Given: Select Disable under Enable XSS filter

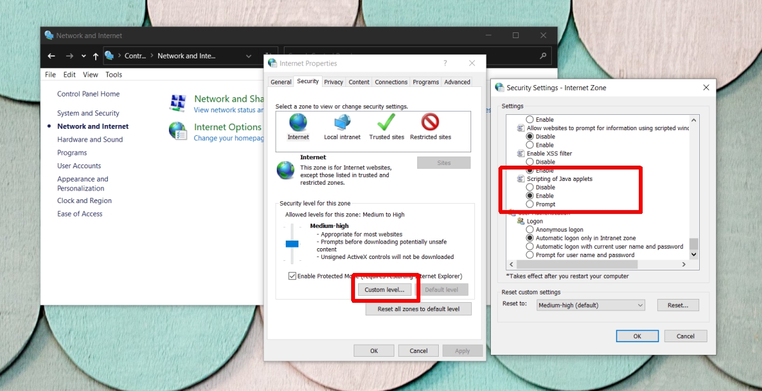Looking at the screenshot, I should [530, 162].
